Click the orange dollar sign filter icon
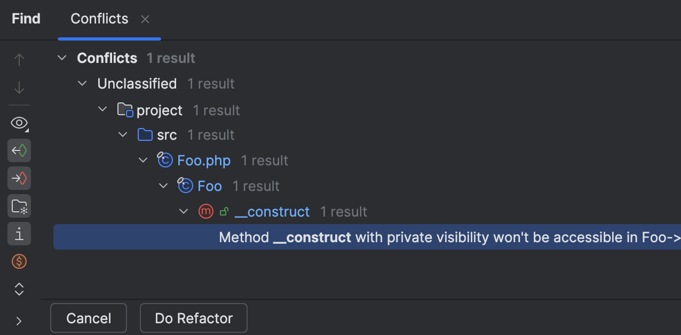The width and height of the screenshot is (681, 335). coord(19,261)
